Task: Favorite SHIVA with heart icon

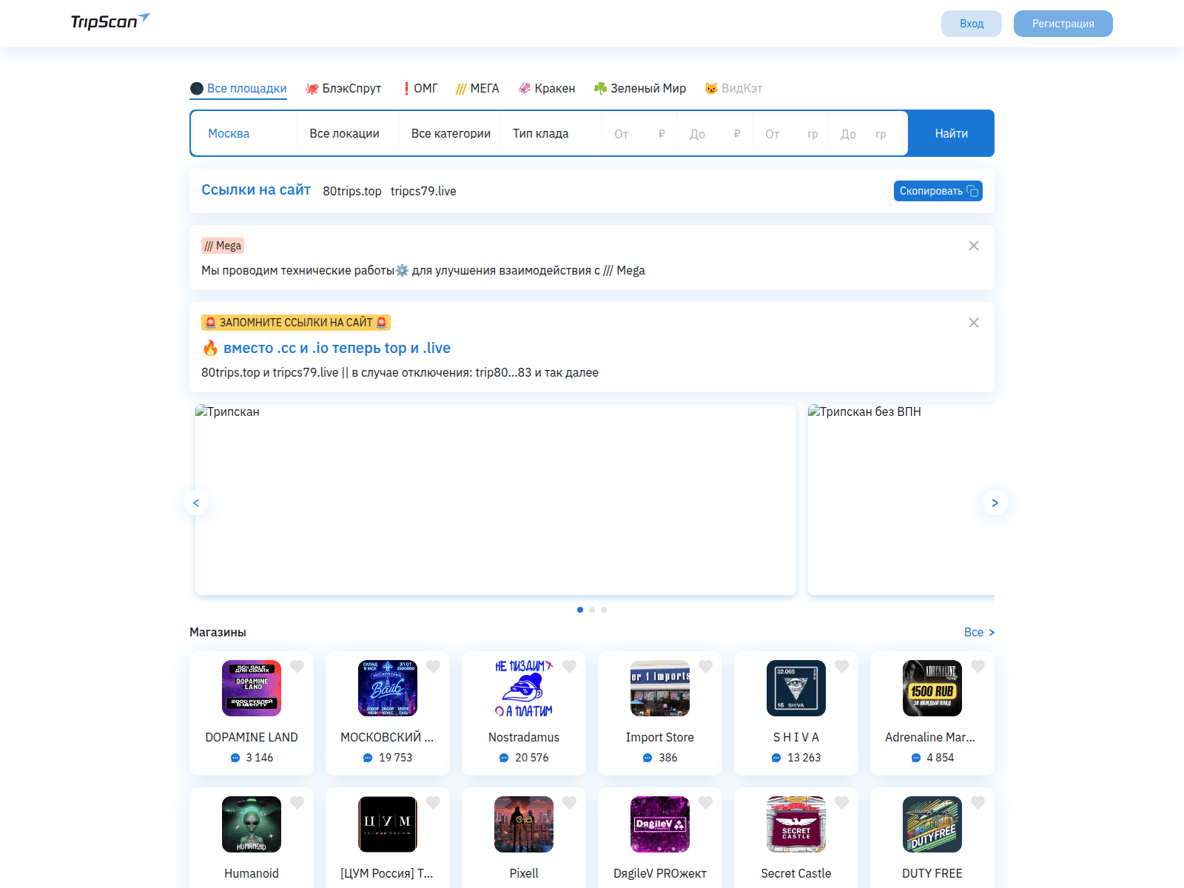Action: coord(842,667)
